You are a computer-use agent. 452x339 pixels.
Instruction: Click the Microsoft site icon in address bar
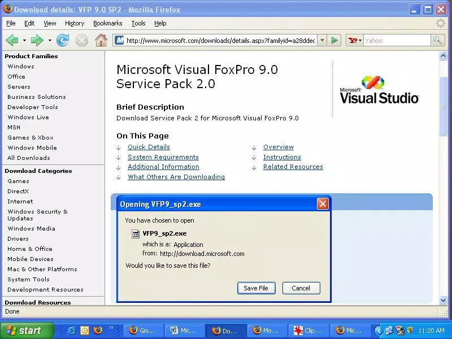click(x=119, y=40)
